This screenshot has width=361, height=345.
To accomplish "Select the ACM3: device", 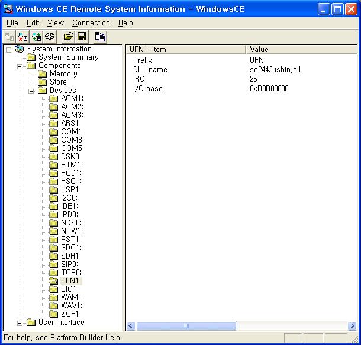I will pyautogui.click(x=72, y=115).
